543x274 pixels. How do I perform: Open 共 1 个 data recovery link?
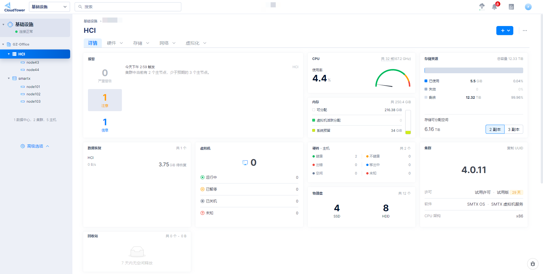tap(181, 148)
